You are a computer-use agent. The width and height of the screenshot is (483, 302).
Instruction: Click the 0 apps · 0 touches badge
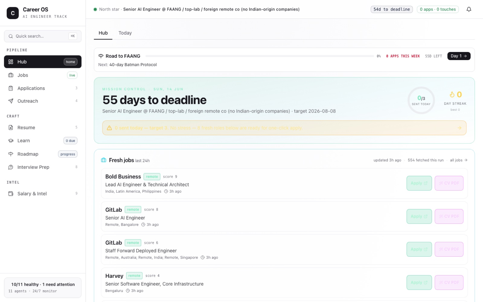coord(438,9)
